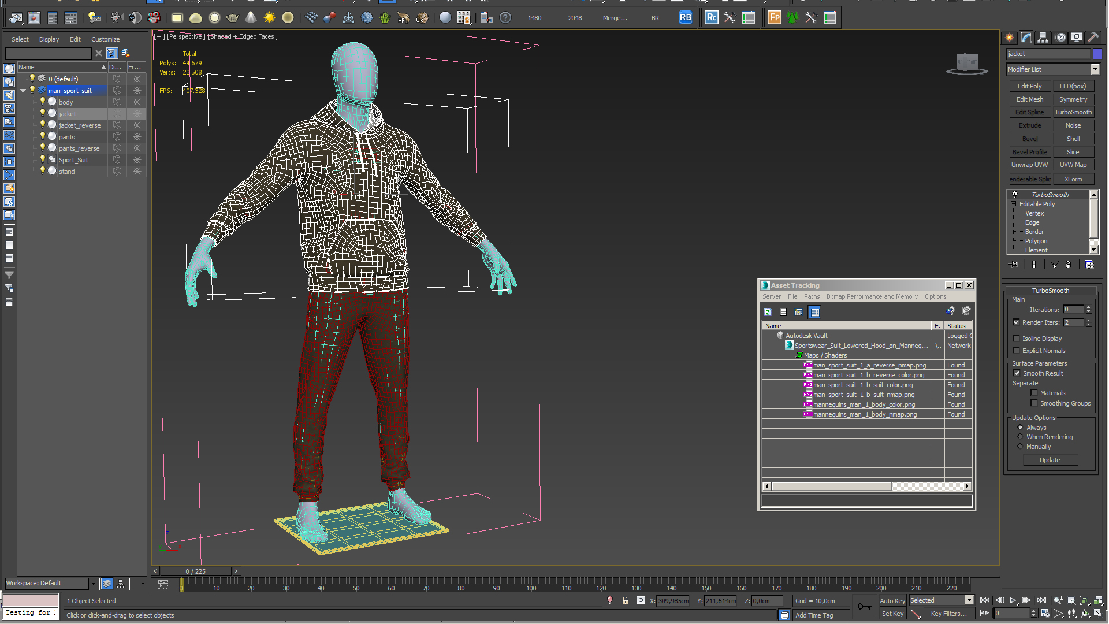
Task: Click the Unwrap UVW modifier button
Action: click(1029, 165)
